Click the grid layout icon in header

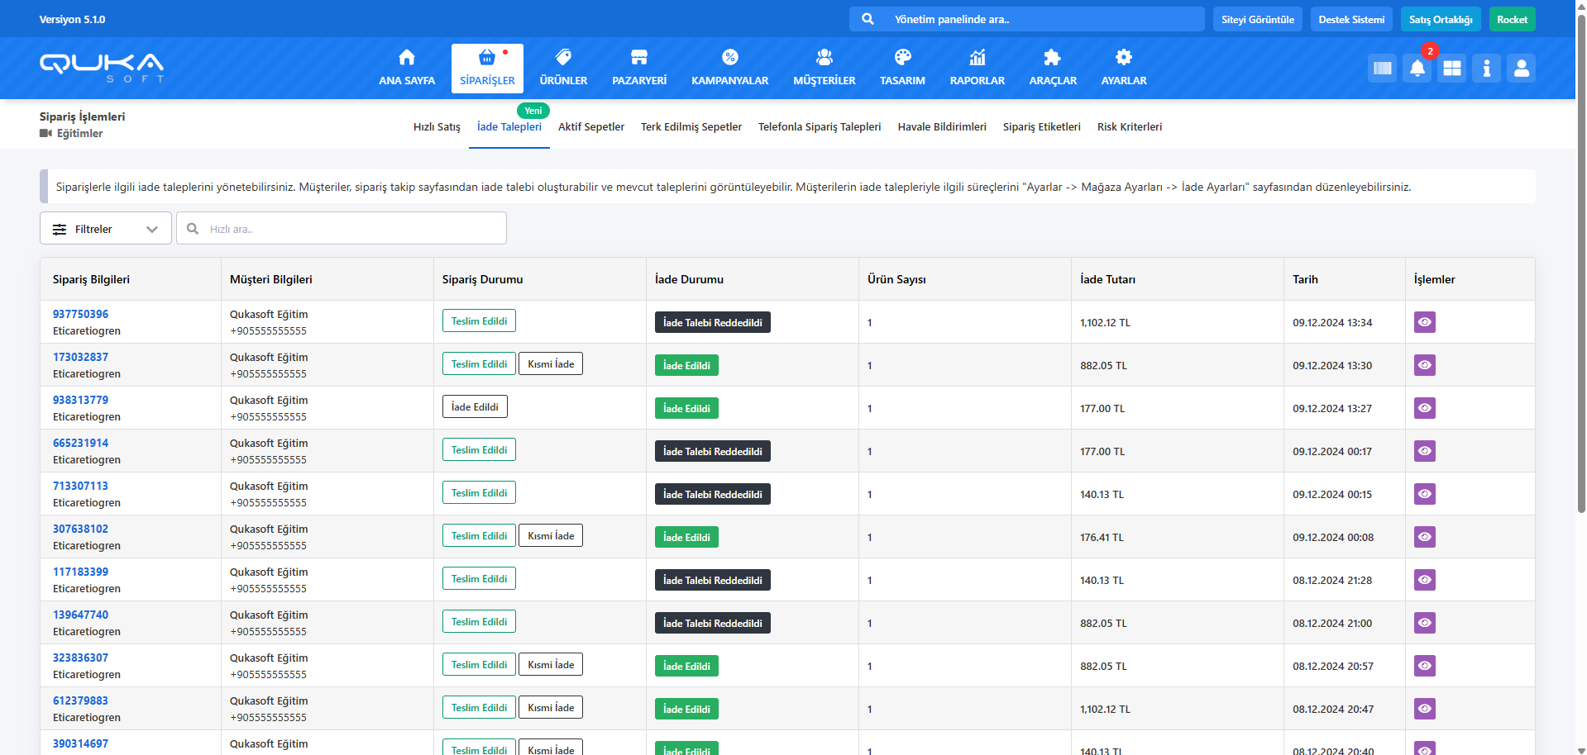pyautogui.click(x=1451, y=69)
